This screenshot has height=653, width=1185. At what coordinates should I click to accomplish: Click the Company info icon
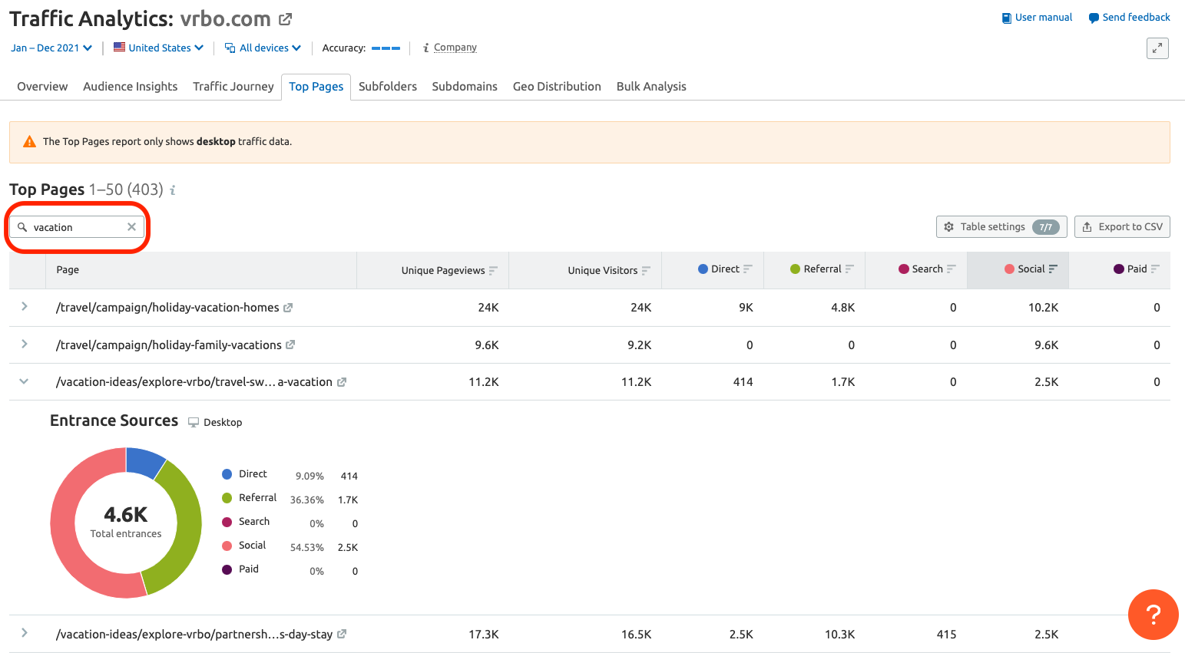425,48
